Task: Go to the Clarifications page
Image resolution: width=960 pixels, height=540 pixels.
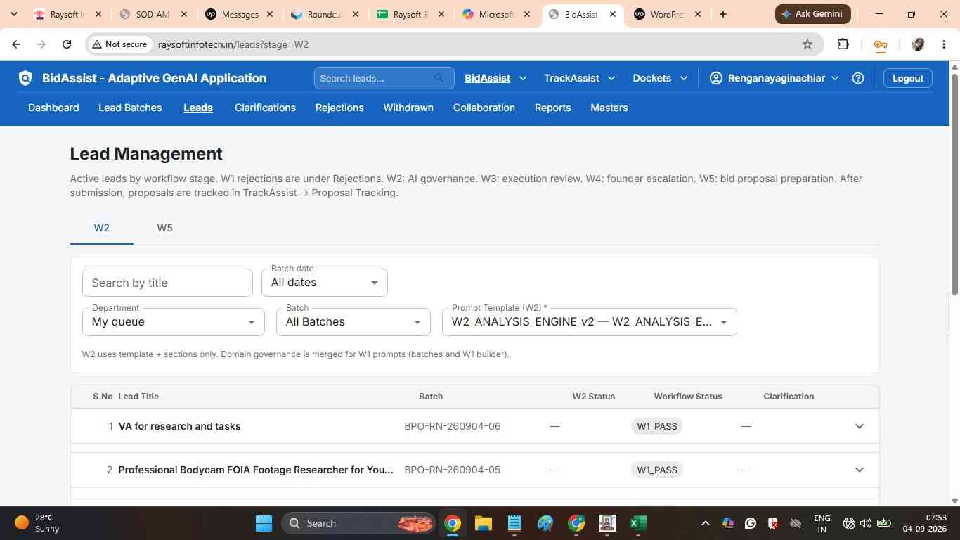Action: pyautogui.click(x=265, y=108)
